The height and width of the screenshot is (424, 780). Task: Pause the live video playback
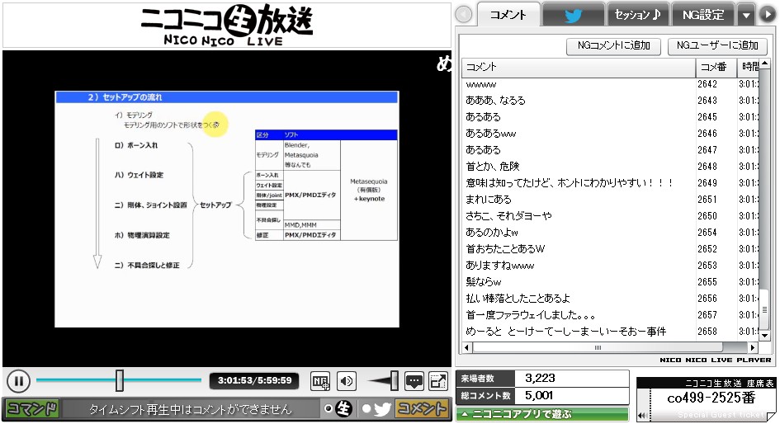[x=18, y=381]
